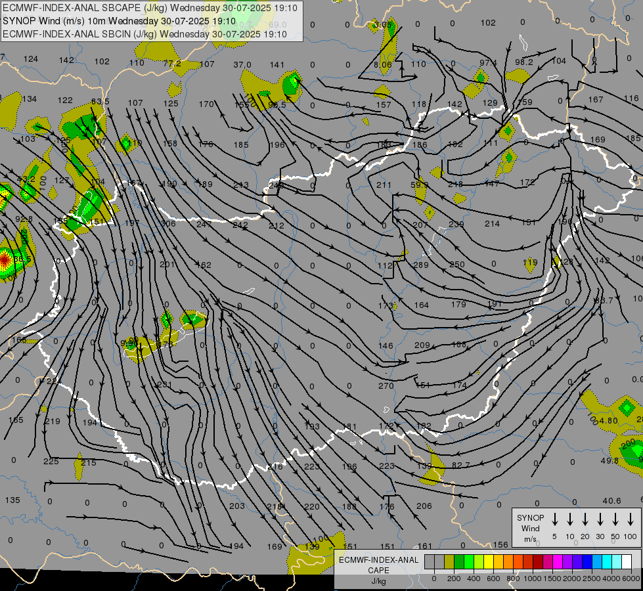This screenshot has height=591, width=643.
Task: Click the map value 209
Action: click(x=422, y=345)
